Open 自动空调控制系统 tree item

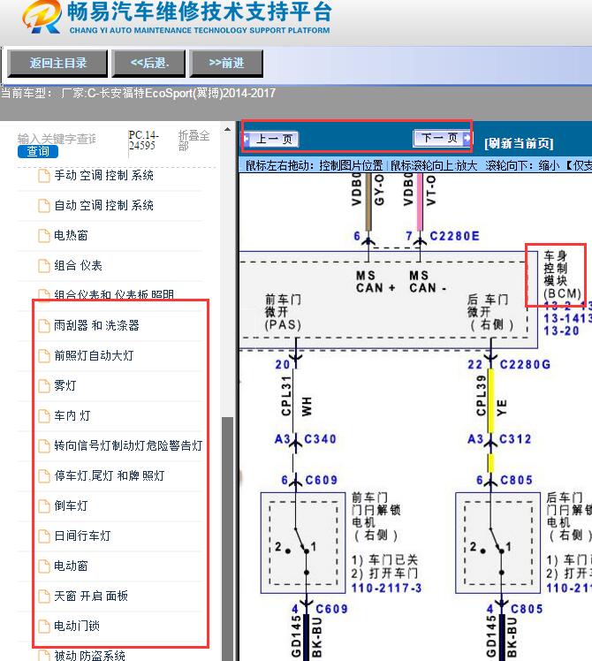pos(103,205)
